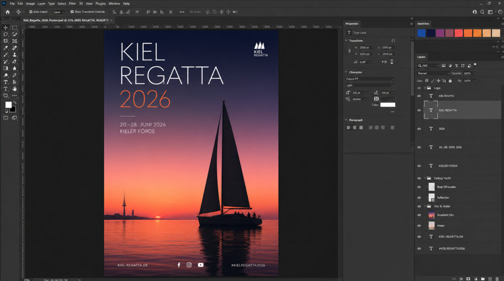
Task: Collapse the Character section
Action: 346,72
